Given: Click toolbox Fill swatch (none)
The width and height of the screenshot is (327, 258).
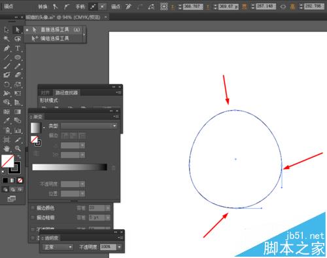Looking at the screenshot, I should 7,161.
